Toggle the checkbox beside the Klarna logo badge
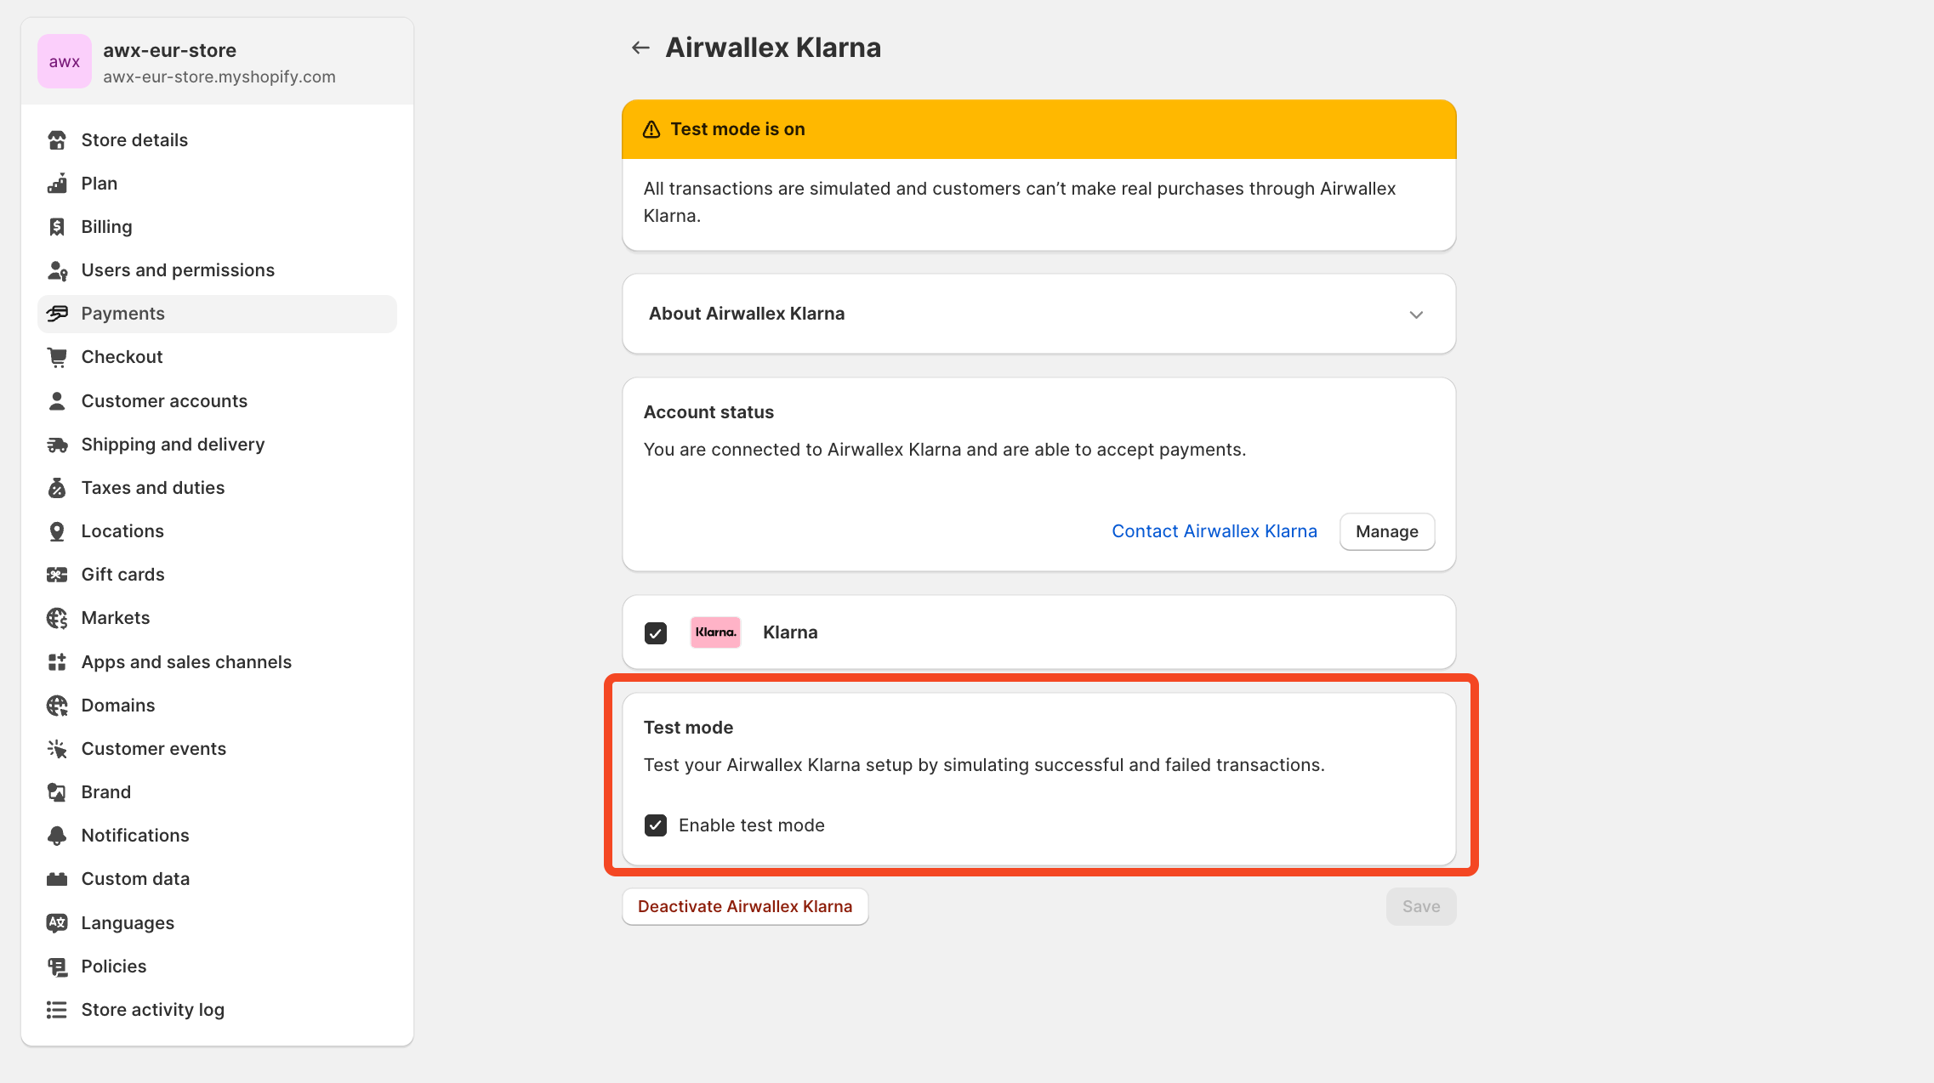1934x1083 pixels. [x=655, y=632]
